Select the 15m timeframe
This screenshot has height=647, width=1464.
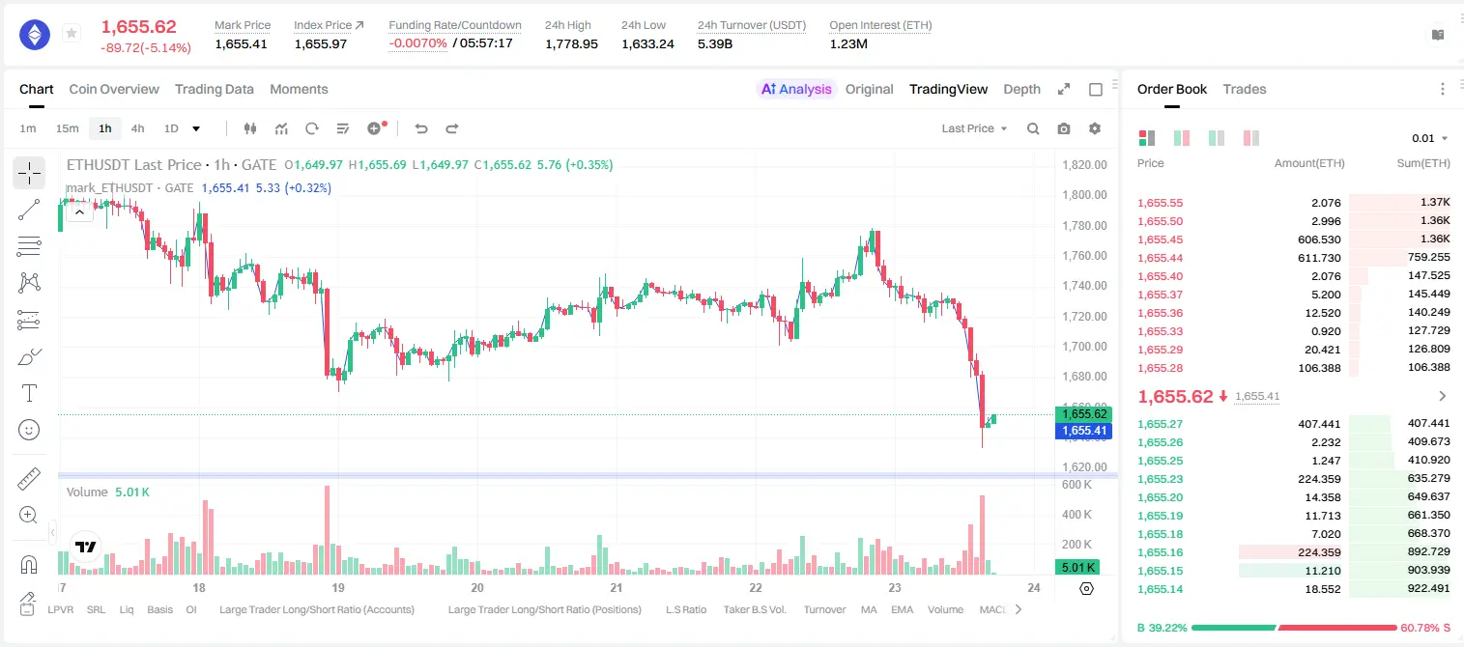click(x=67, y=128)
